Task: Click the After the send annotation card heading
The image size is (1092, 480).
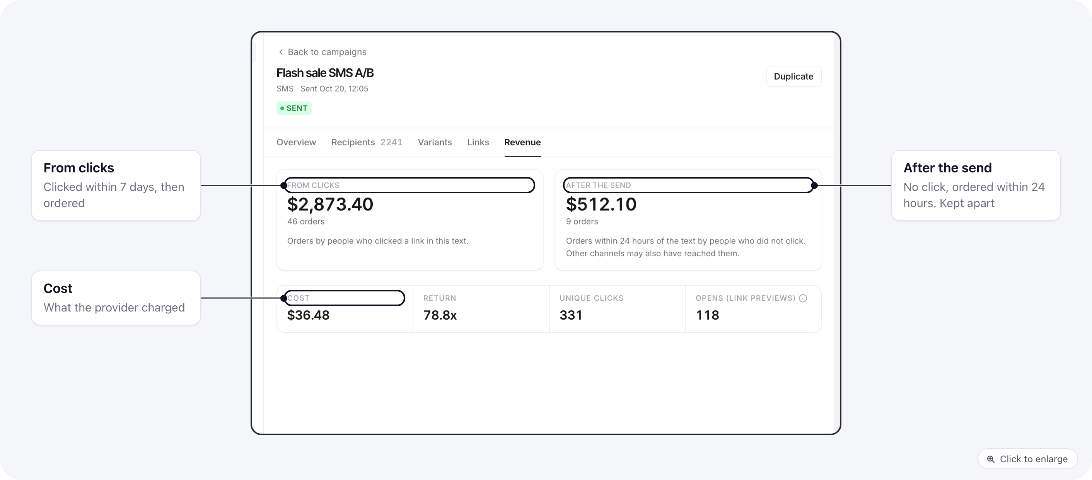Action: click(x=947, y=168)
